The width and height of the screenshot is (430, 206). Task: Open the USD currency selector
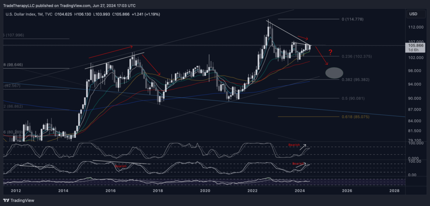pyautogui.click(x=413, y=14)
